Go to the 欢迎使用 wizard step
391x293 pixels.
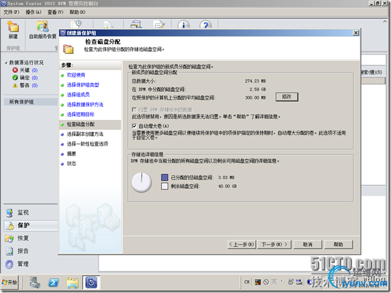click(x=76, y=75)
